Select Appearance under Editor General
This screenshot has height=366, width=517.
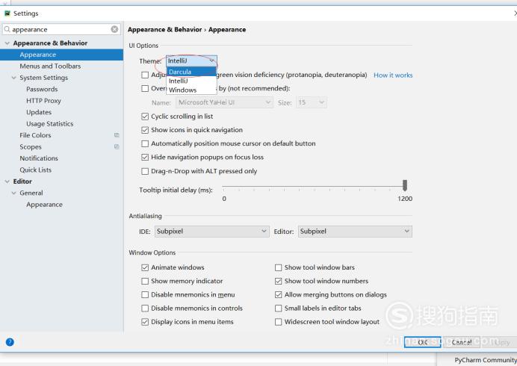[45, 205]
